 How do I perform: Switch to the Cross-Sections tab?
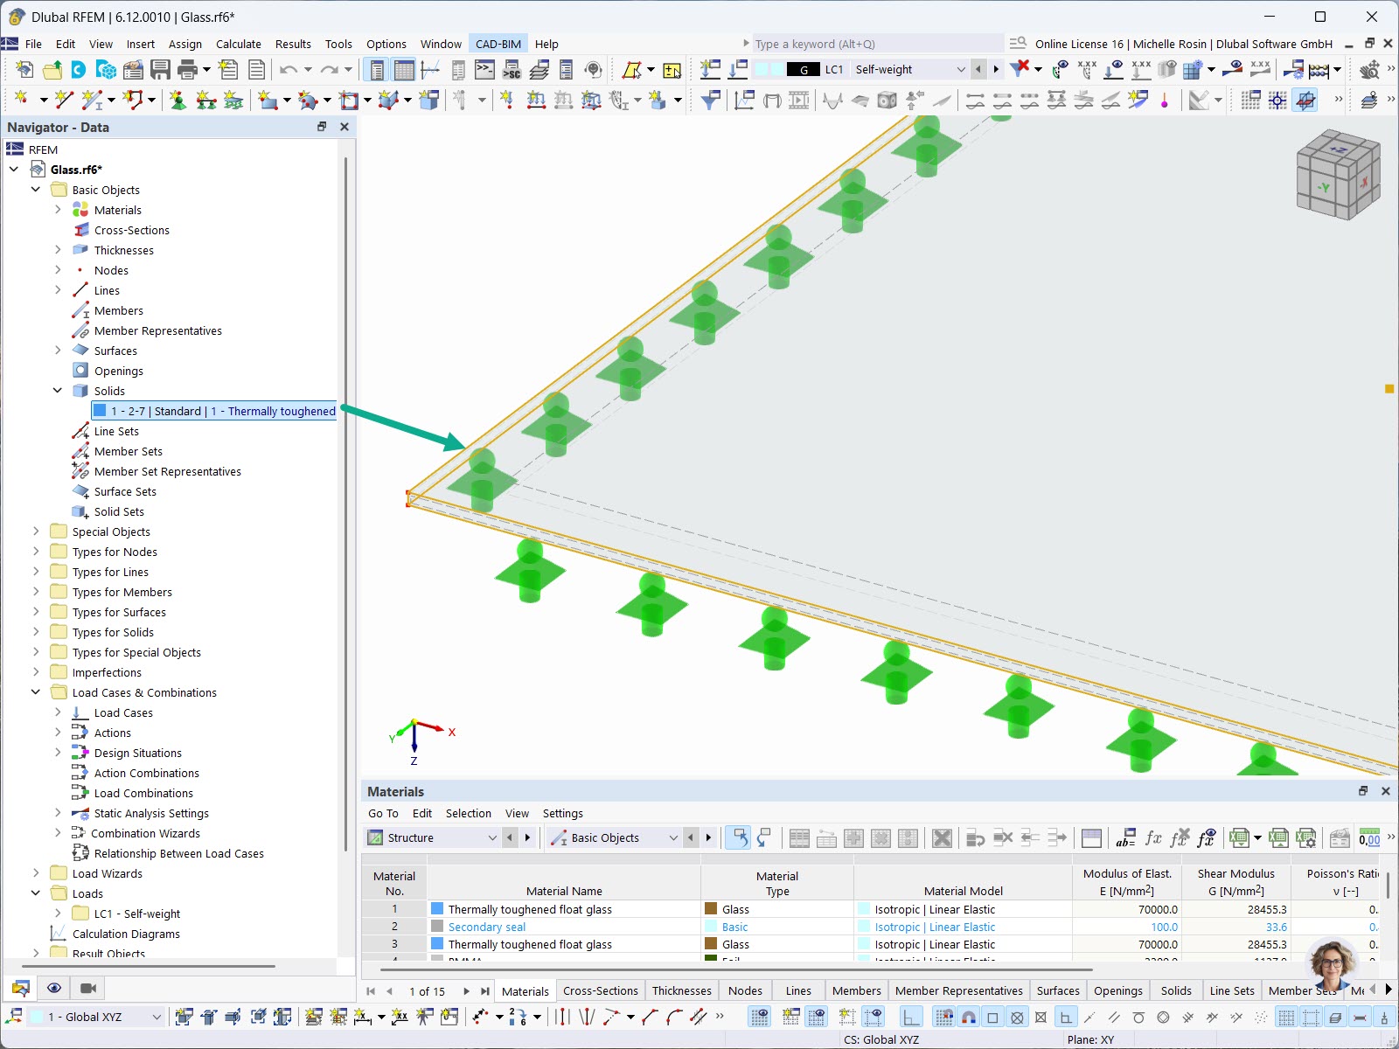tap(600, 990)
